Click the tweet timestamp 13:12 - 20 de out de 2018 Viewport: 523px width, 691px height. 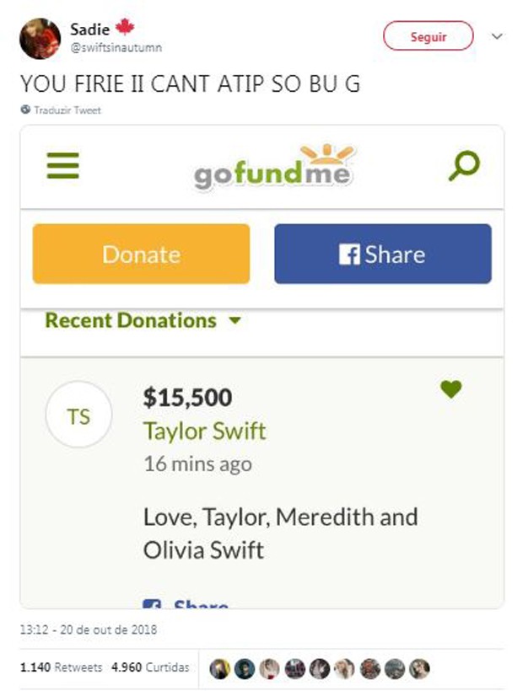click(x=89, y=629)
